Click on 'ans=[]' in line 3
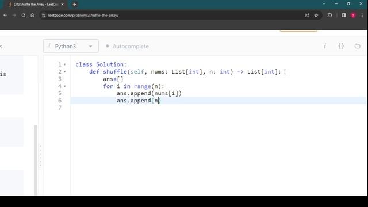Image resolution: width=368 pixels, height=207 pixels. point(113,79)
